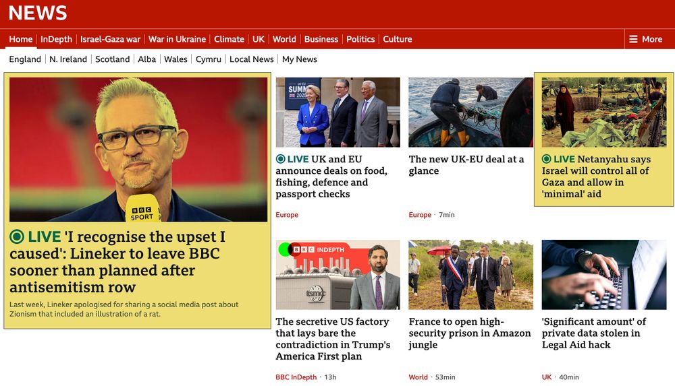Click the Gary Lineker lead photo

tap(138, 150)
